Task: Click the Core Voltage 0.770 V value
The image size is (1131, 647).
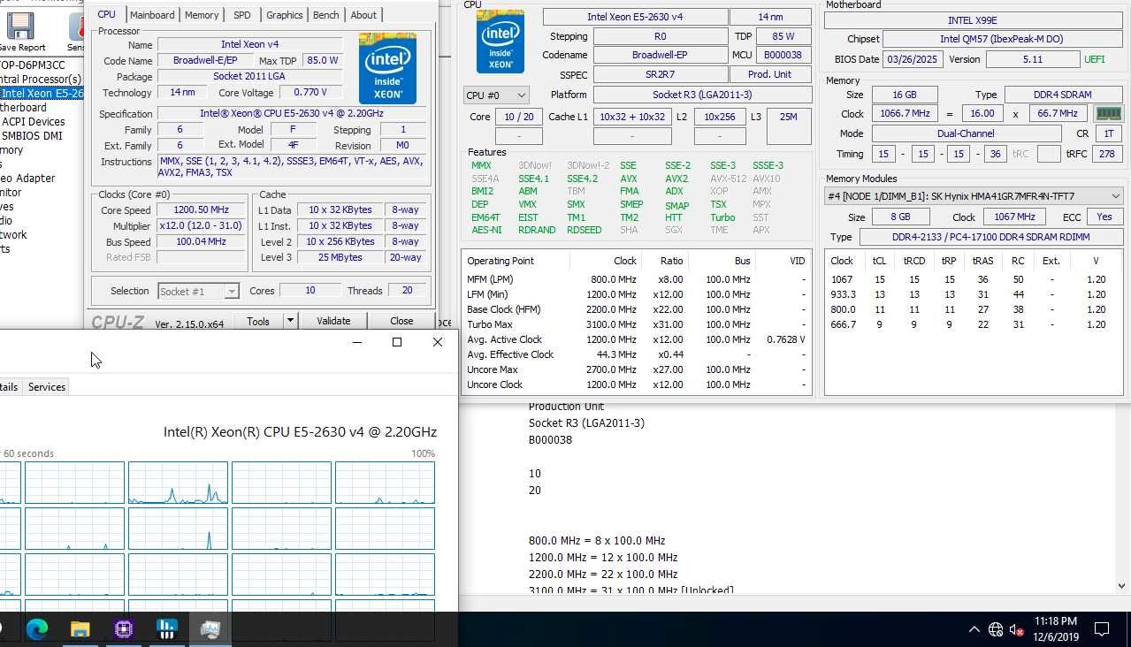Action: point(310,92)
